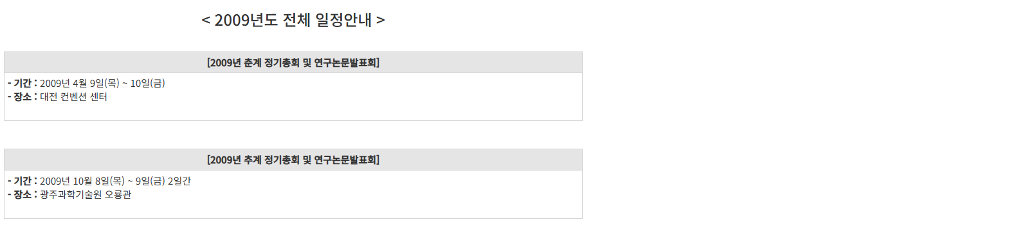Viewport: 1031px width, 240px height.
Task: Click the '광주과학기술원' venue name
Action: coord(71,194)
